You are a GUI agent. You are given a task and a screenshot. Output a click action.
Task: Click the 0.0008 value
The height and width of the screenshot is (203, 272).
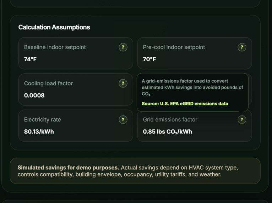[34, 95]
